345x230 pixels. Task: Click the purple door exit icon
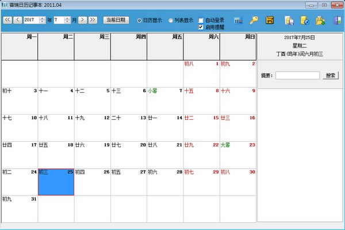point(337,20)
